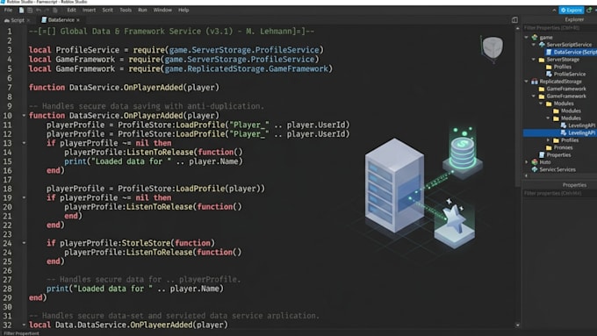Select the highlighted LevelingAPI module

[560, 132]
